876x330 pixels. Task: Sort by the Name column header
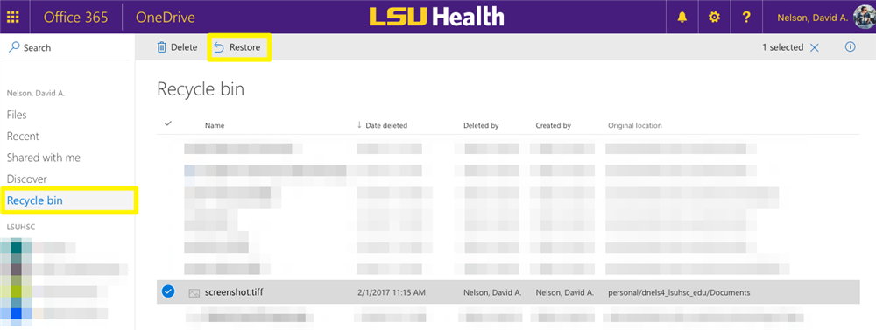pos(215,126)
